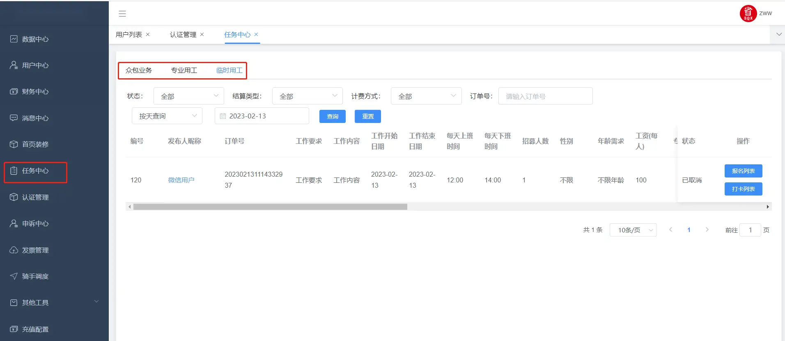Switch to the 专业用工 tab
This screenshot has width=785, height=341.
tap(184, 70)
